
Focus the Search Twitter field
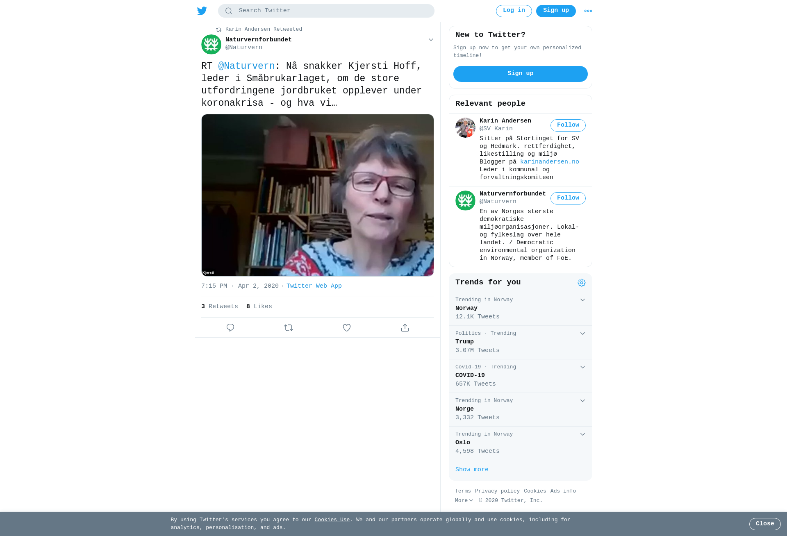point(326,11)
